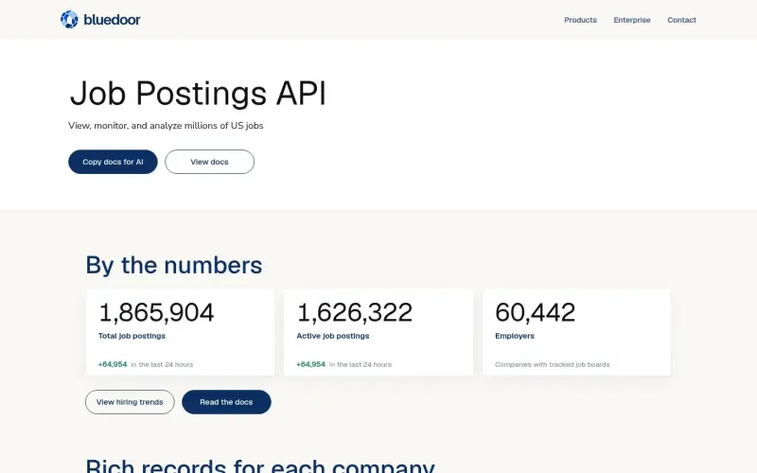Click the bluedoor globe logo icon

[69, 19]
